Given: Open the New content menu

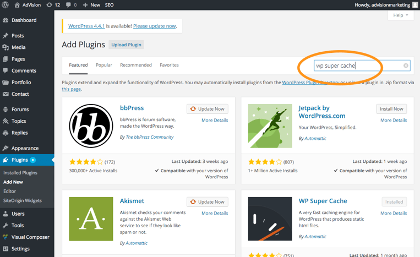Looking at the screenshot, I should 91,5.
